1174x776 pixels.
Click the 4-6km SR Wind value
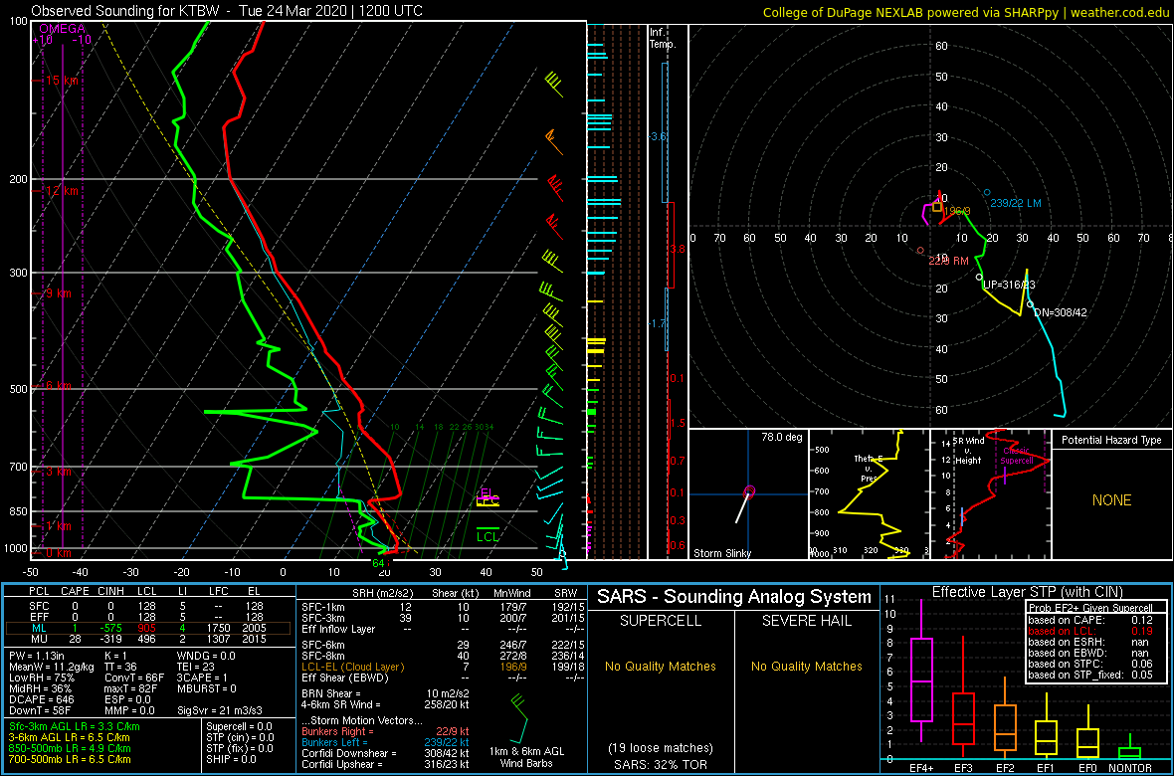pos(384,704)
